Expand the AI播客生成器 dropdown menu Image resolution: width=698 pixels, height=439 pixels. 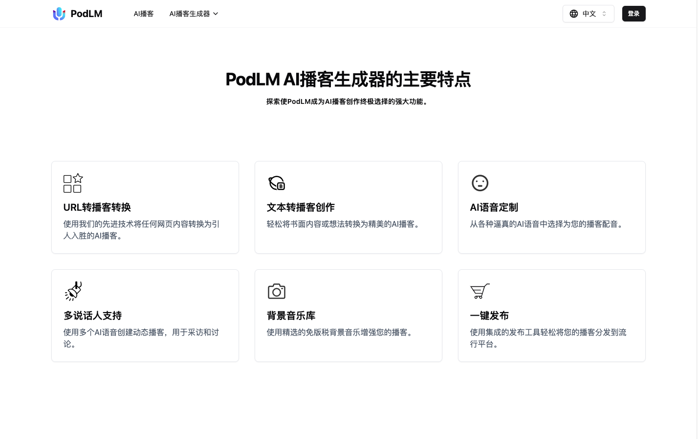(x=194, y=14)
